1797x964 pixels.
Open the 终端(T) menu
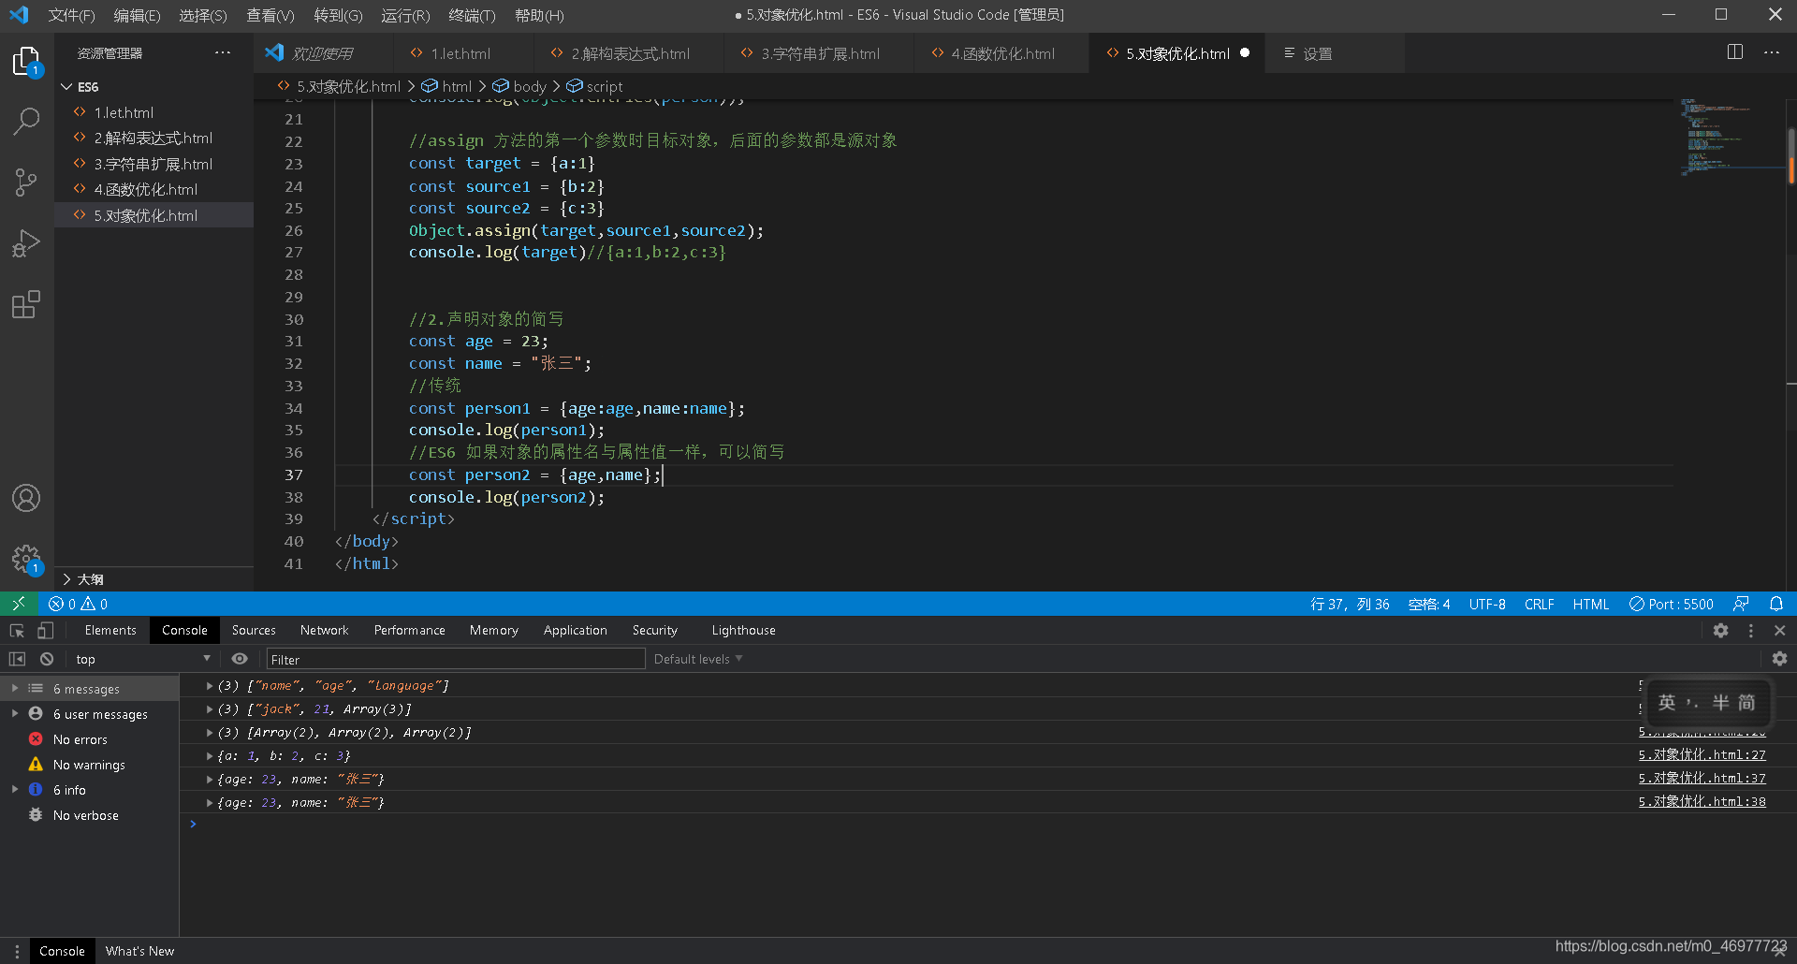(473, 15)
